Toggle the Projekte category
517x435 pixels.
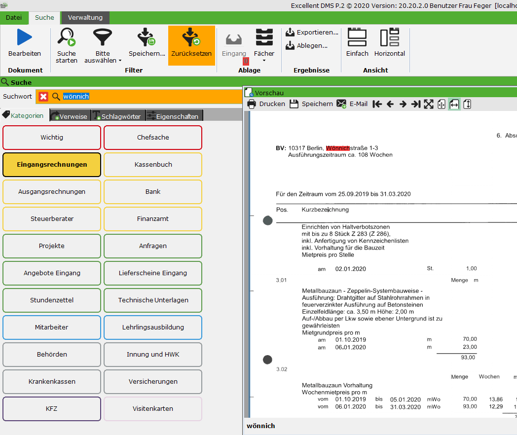click(52, 246)
